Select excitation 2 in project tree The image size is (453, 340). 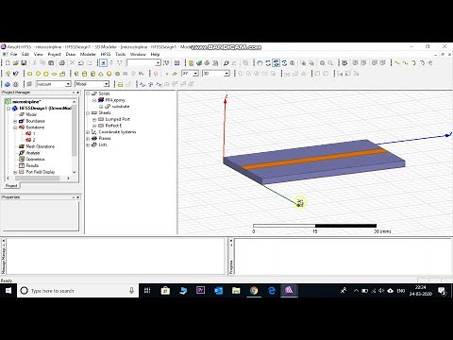(x=31, y=140)
